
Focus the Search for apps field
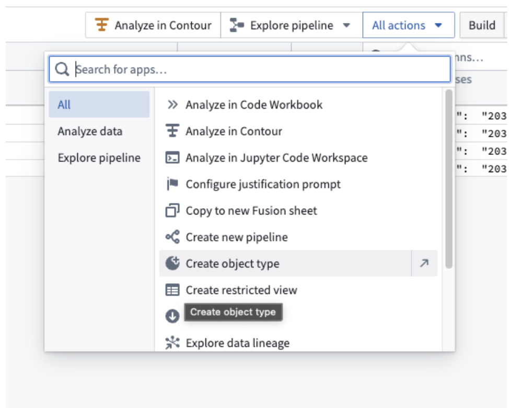pyautogui.click(x=250, y=69)
